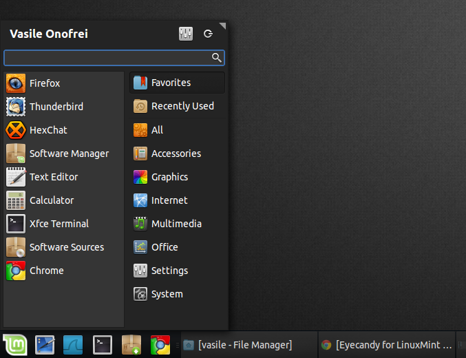Click the menu search field
This screenshot has width=466, height=358.
[x=114, y=58]
